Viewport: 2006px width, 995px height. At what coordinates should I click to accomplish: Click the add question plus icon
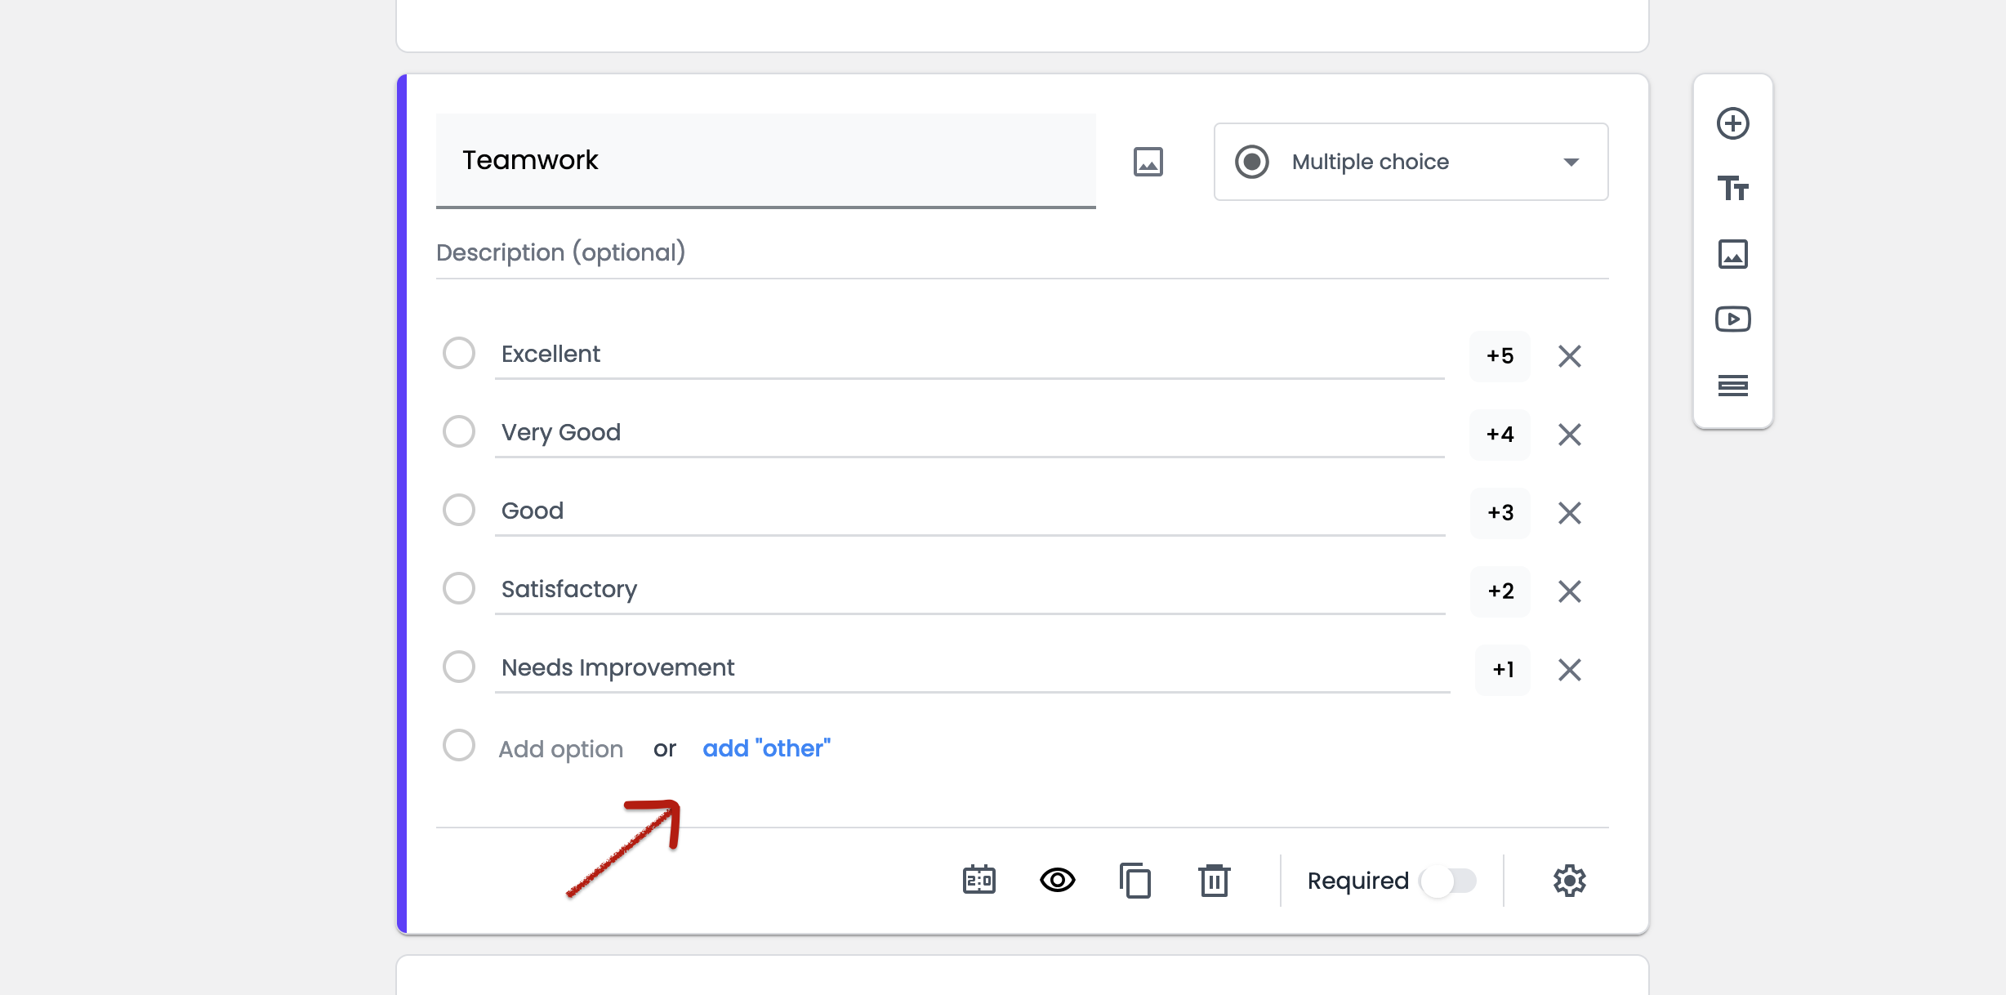tap(1732, 124)
